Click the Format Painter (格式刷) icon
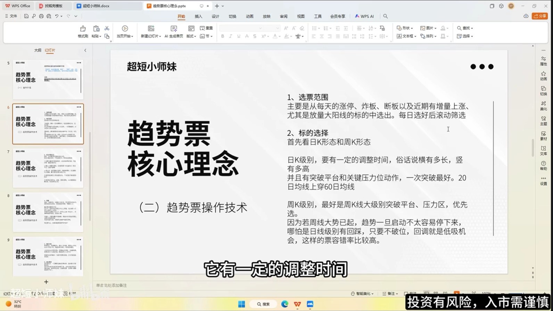Viewport: 553px width, 311px height. [83, 28]
